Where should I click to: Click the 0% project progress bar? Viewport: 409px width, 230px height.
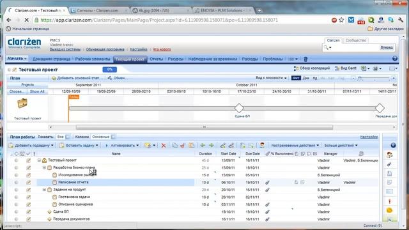109,70
